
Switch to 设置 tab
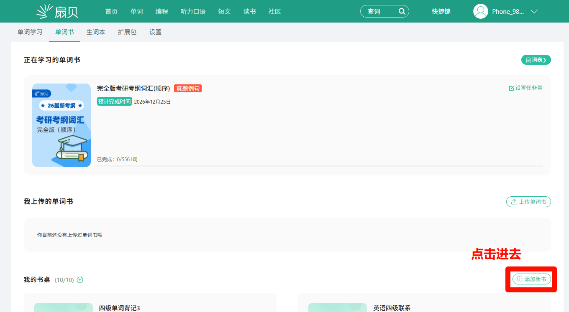pos(155,32)
